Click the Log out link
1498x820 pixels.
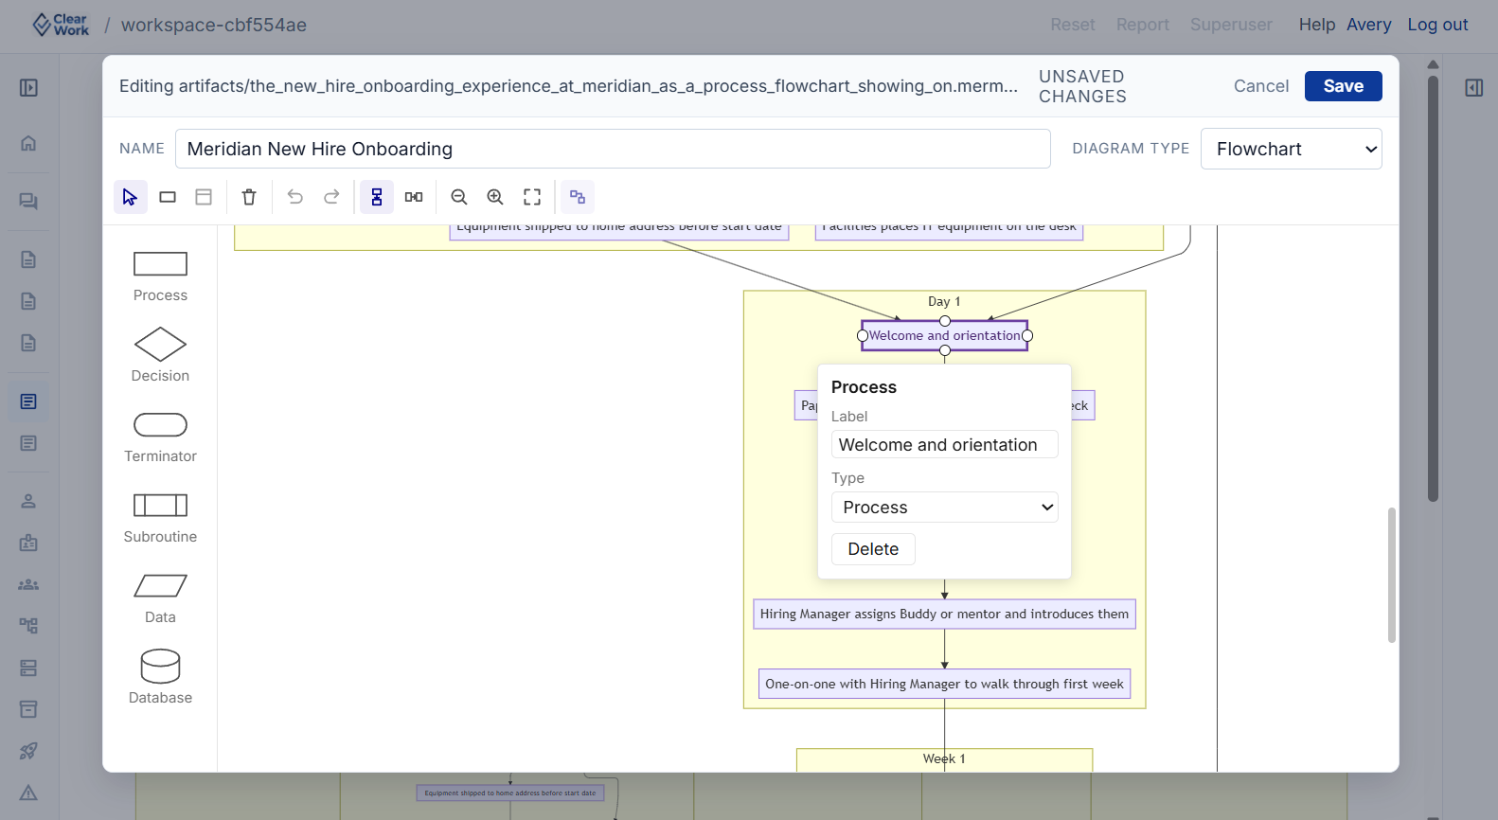1437,25
